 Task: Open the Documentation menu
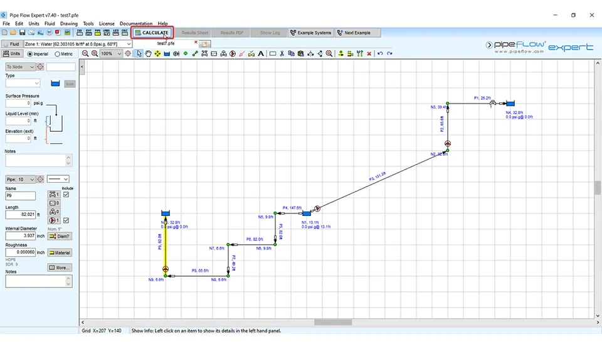click(135, 24)
